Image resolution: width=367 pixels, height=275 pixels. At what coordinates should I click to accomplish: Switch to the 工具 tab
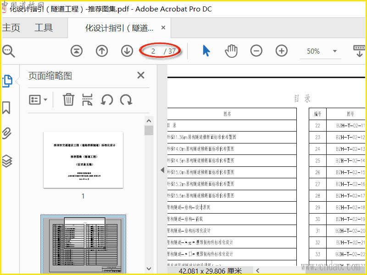[44, 28]
